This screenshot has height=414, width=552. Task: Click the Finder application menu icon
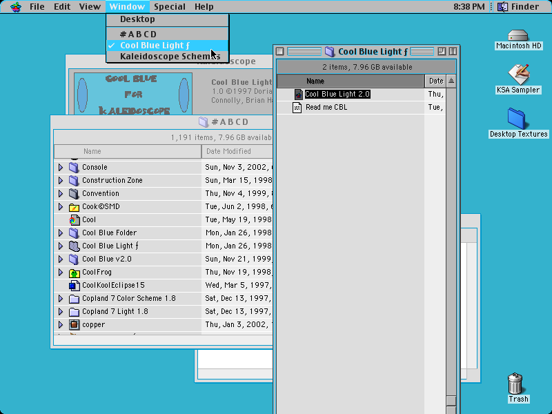point(502,7)
